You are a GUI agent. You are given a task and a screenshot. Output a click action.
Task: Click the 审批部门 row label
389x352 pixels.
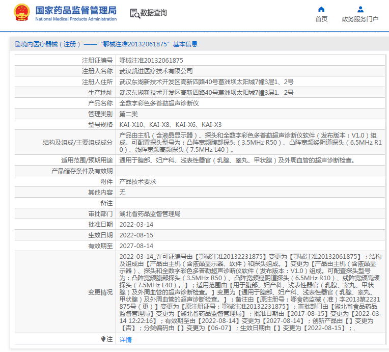click(x=100, y=213)
